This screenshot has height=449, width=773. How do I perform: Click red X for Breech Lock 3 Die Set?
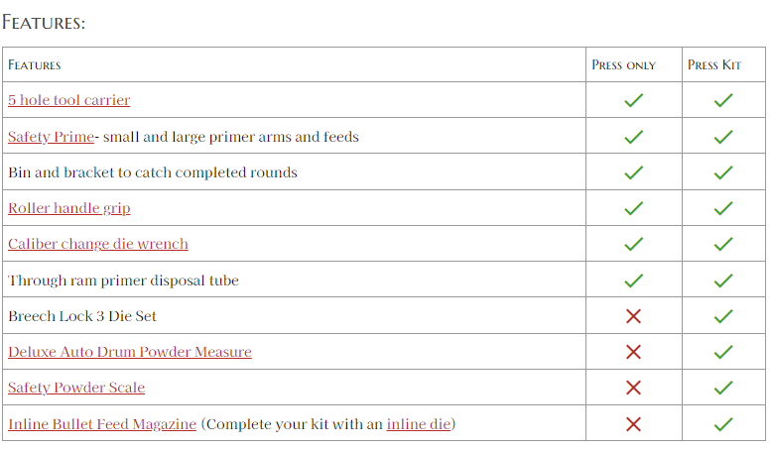633,316
